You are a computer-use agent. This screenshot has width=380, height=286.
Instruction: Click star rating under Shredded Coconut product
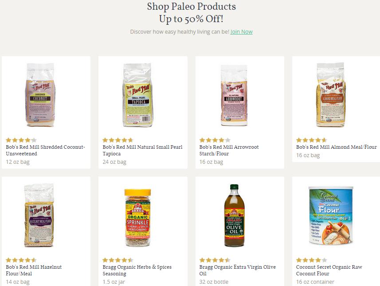pyautogui.click(x=21, y=140)
